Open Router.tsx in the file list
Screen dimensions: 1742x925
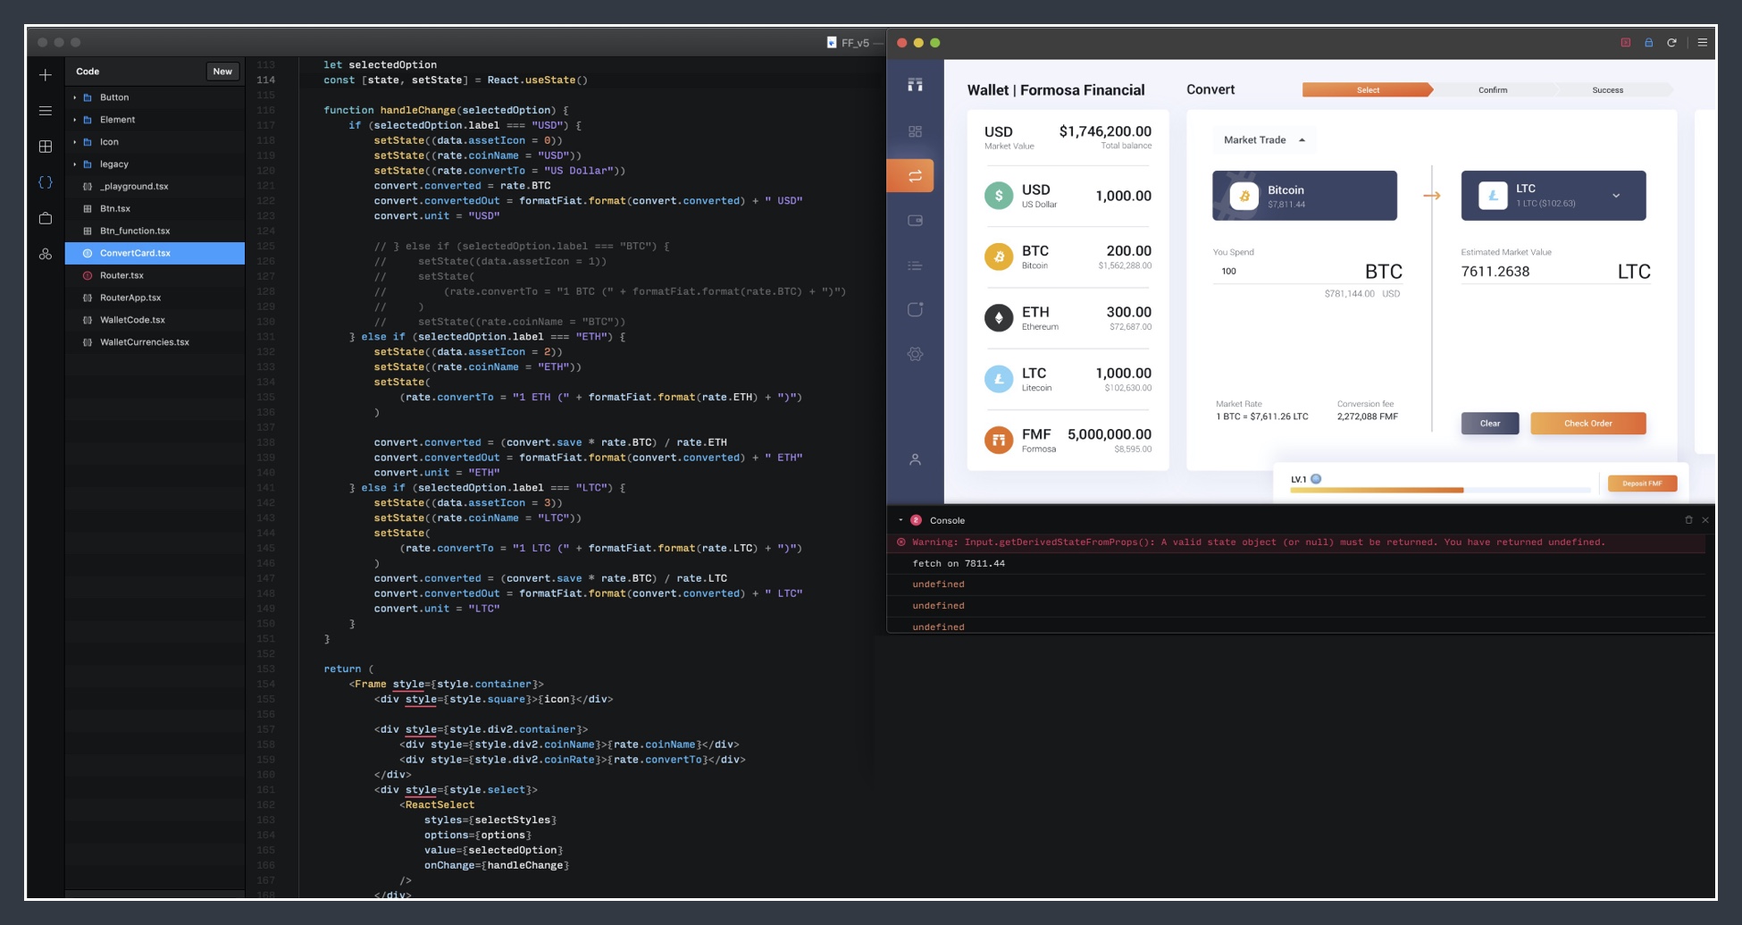(x=121, y=275)
